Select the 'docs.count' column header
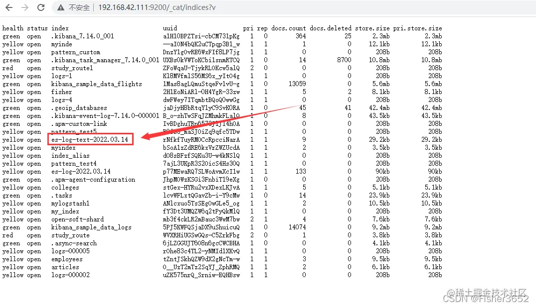Image resolution: width=536 pixels, height=307 pixels. click(289, 28)
